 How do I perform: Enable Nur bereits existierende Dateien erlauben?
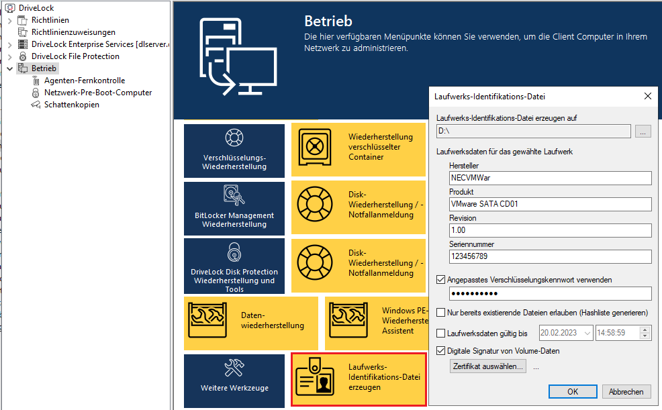[x=440, y=313]
